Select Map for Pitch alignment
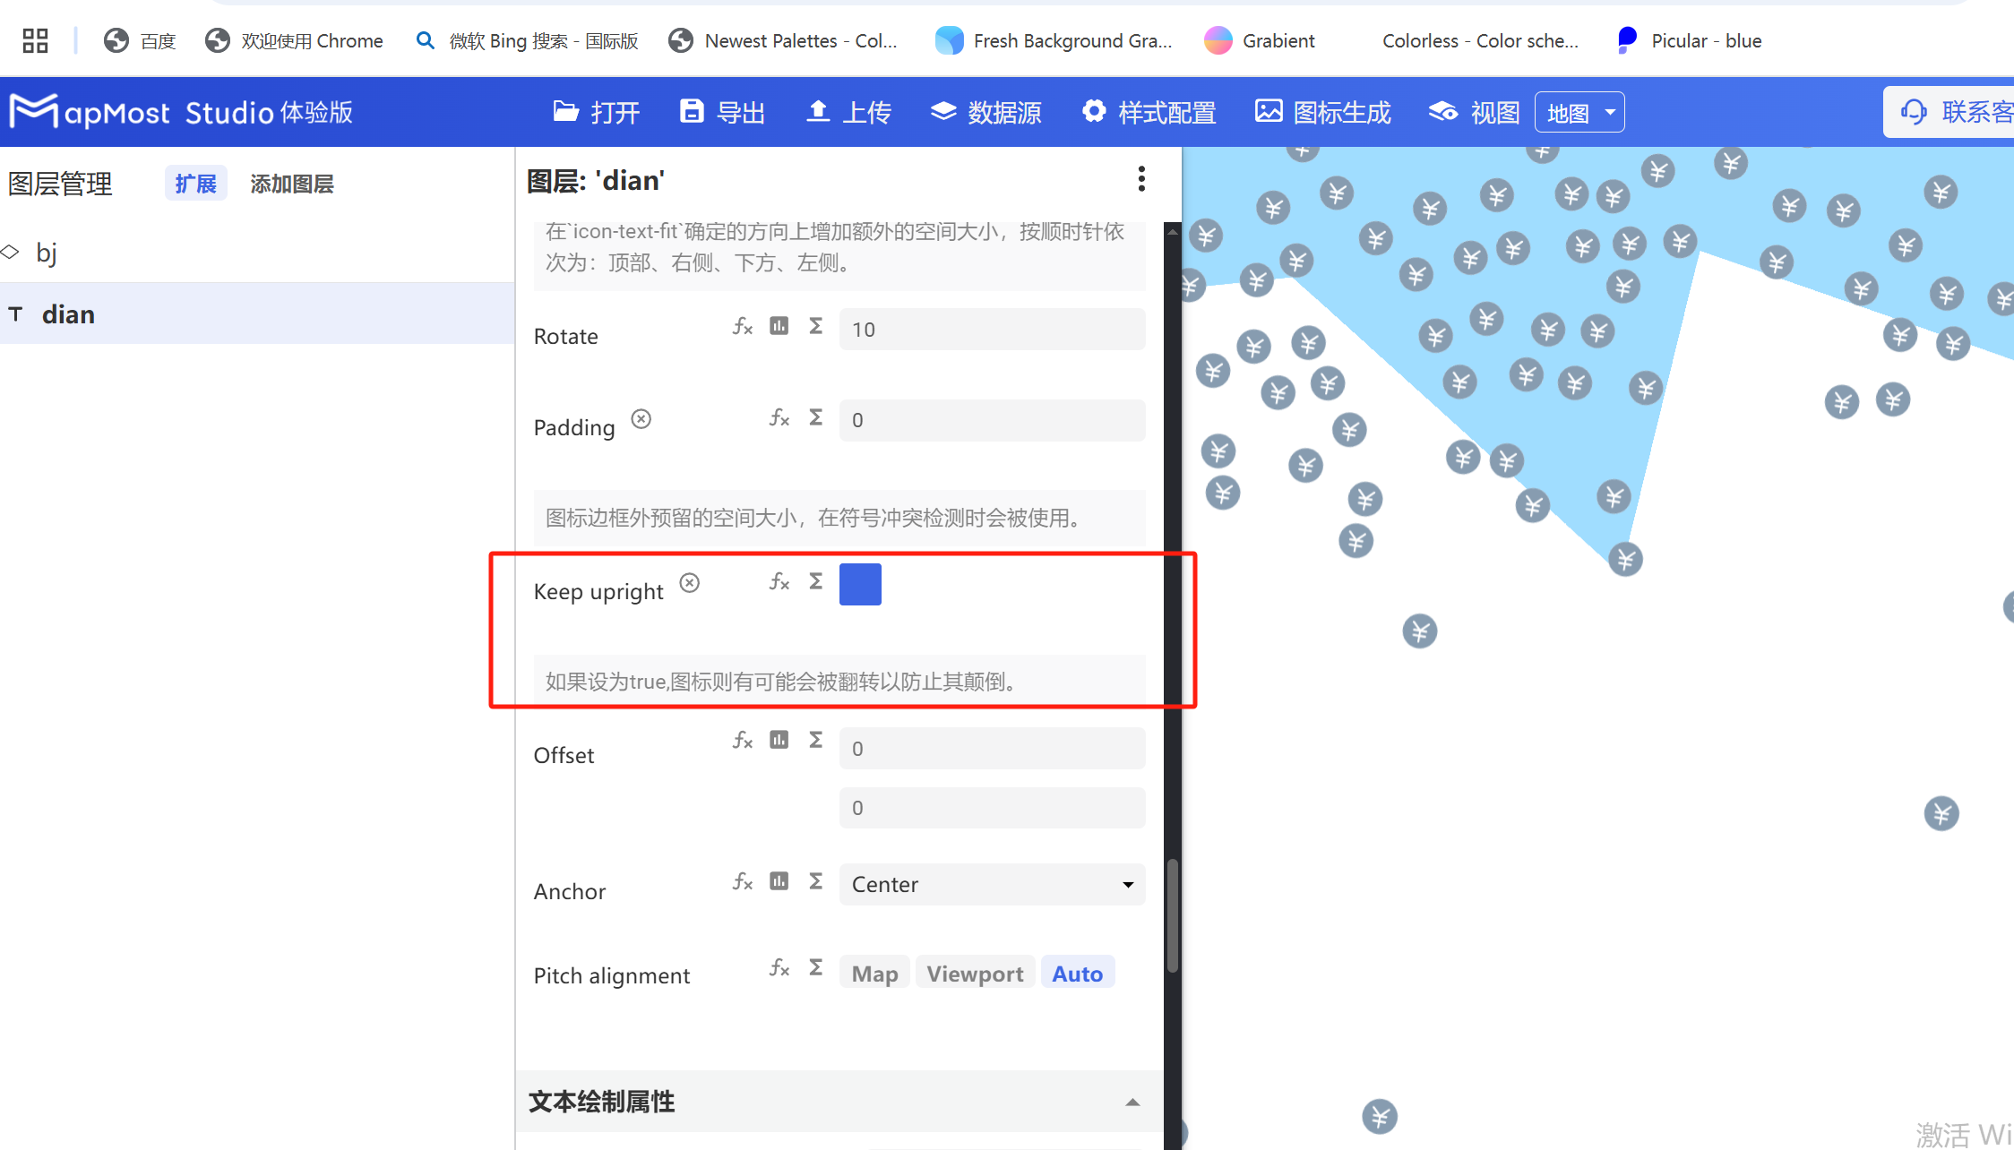2014x1150 pixels. 874,973
